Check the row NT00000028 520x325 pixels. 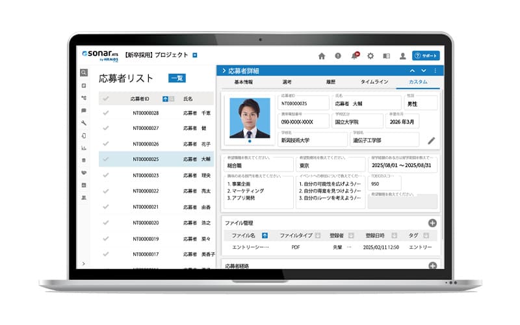point(106,112)
